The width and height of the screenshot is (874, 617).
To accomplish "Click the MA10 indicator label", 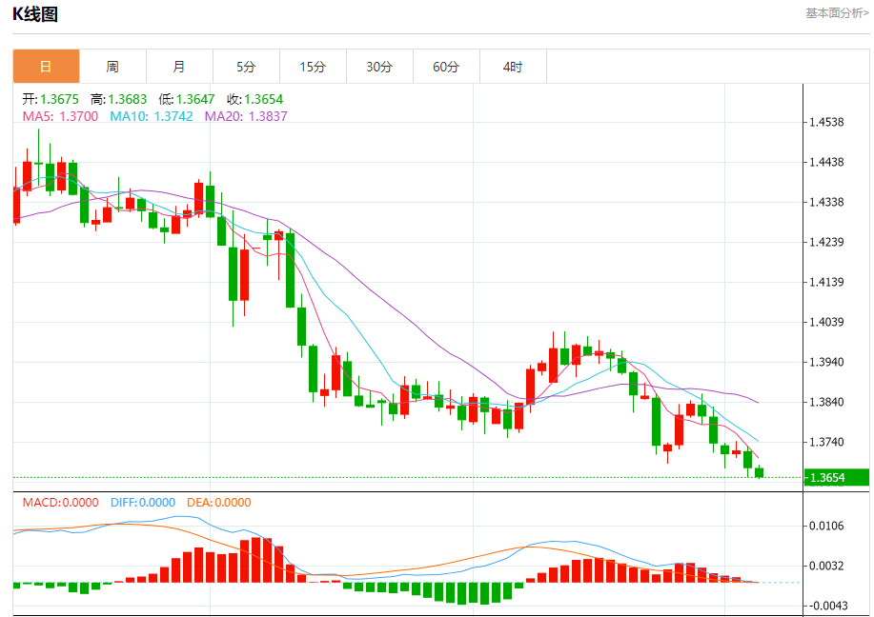I will [x=152, y=116].
